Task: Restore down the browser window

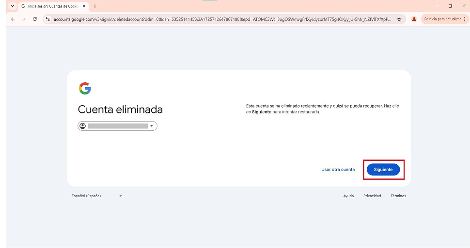Action: click(450, 6)
